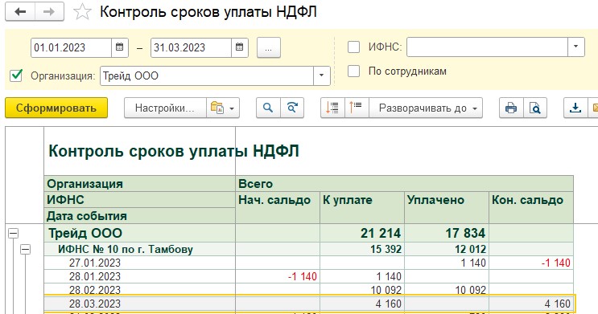Open the Настройки... settings button
The image size is (598, 314).
click(x=165, y=108)
